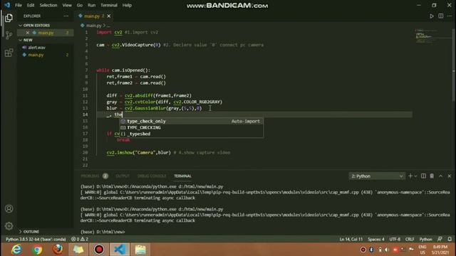Open the Selection menu
This screenshot has height=256, width=456.
point(48,5)
